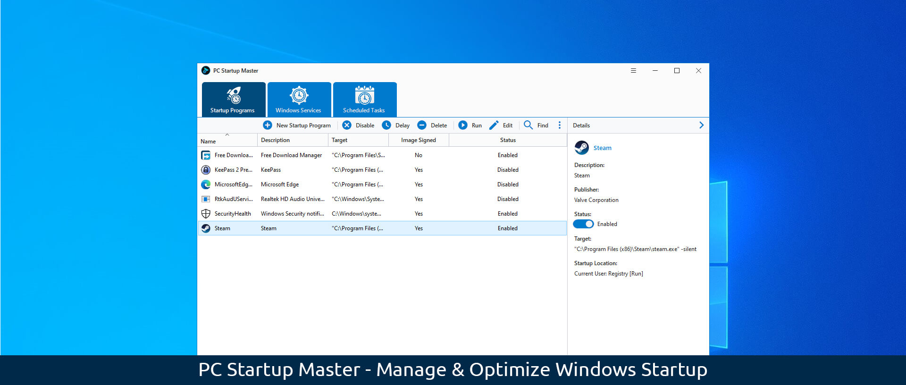Select the 'RtkAudUServi...' name cell
The image size is (906, 385).
click(x=234, y=199)
